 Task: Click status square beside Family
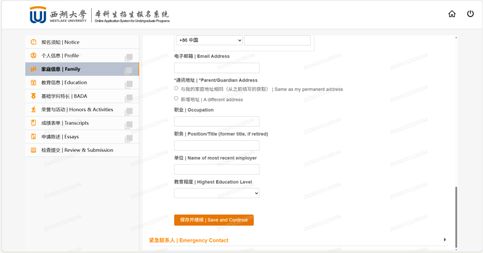tap(128, 71)
